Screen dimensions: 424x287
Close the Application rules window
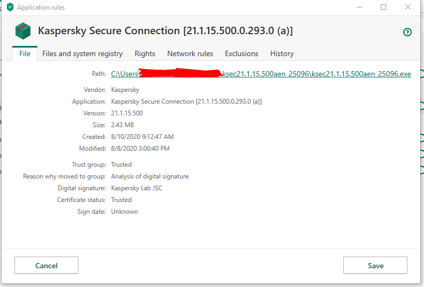click(x=407, y=7)
